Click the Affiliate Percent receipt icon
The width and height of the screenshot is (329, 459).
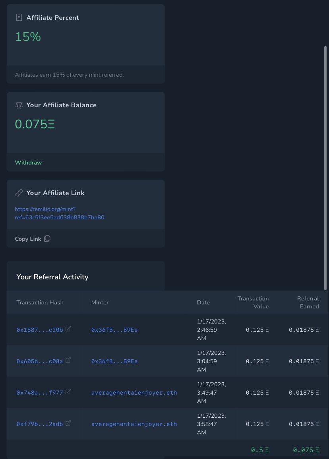coord(19,17)
